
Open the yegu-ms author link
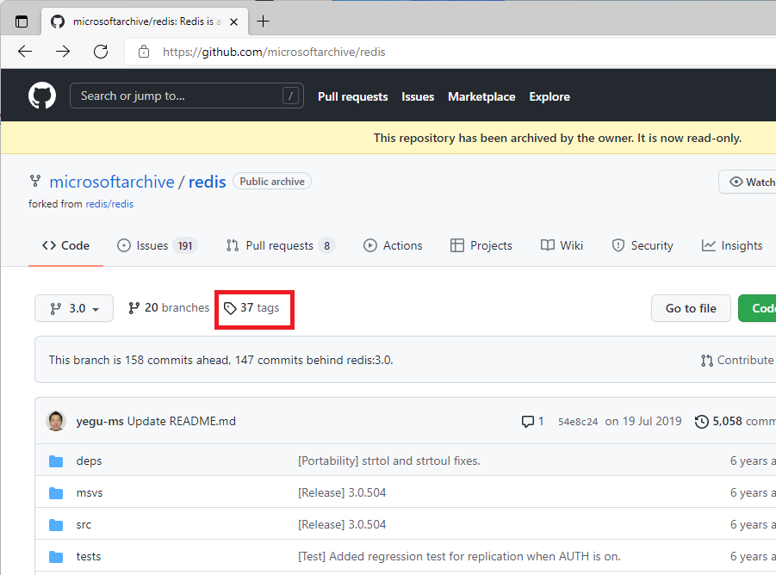coord(99,421)
